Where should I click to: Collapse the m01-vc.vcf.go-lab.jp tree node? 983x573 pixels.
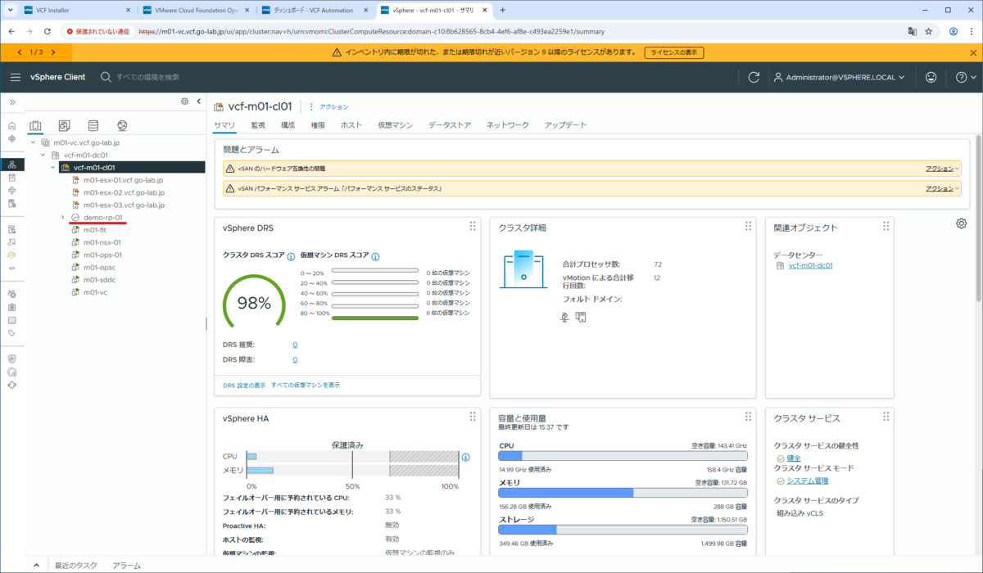point(34,142)
